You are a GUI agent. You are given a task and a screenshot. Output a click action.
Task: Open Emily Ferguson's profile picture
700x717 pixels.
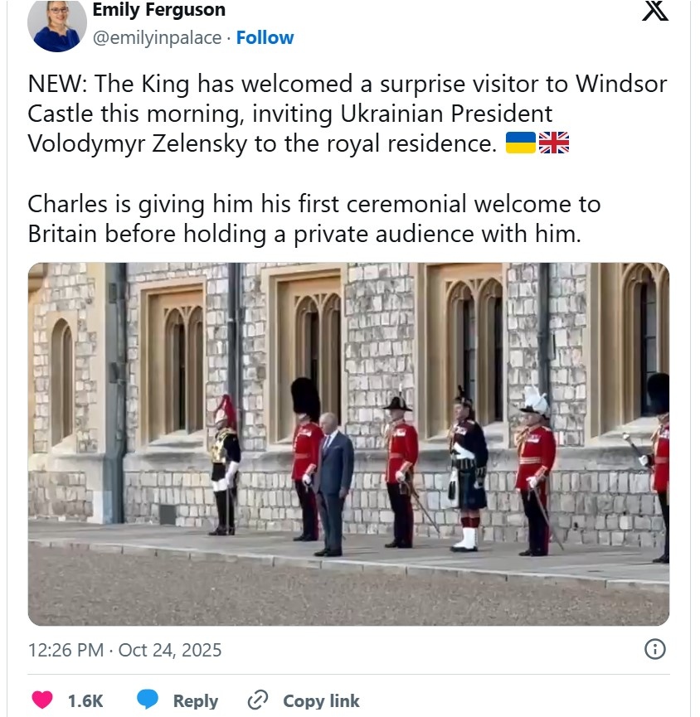pyautogui.click(x=57, y=24)
